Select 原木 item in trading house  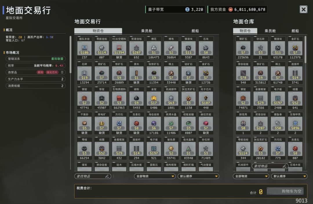coord(137,73)
